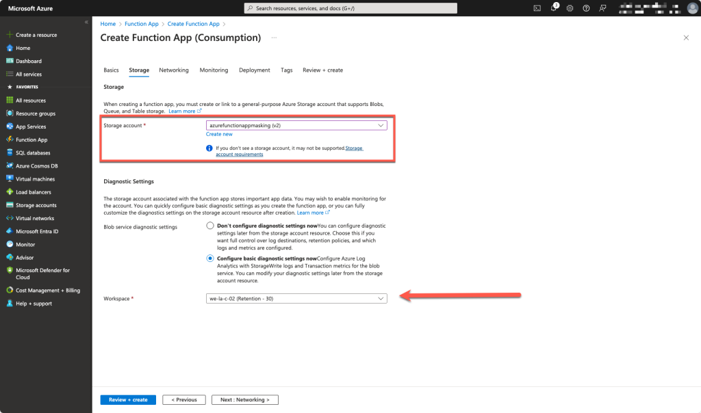
Task: Click the Azure Cosmos DB icon
Action: 10,165
